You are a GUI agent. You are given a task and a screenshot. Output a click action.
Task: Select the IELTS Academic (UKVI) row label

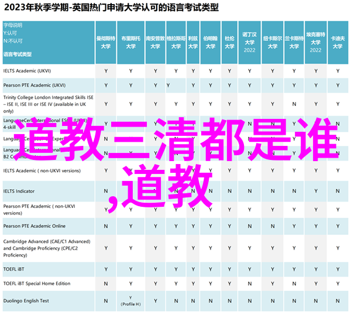(x=27, y=71)
